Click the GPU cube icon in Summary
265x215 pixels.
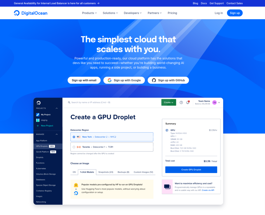[167, 130]
